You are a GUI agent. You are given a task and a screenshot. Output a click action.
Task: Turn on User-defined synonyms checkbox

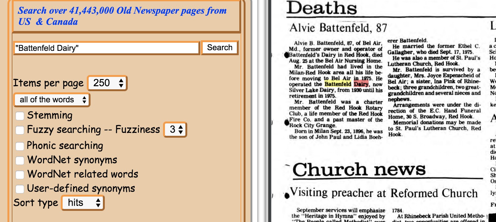coord(20,189)
